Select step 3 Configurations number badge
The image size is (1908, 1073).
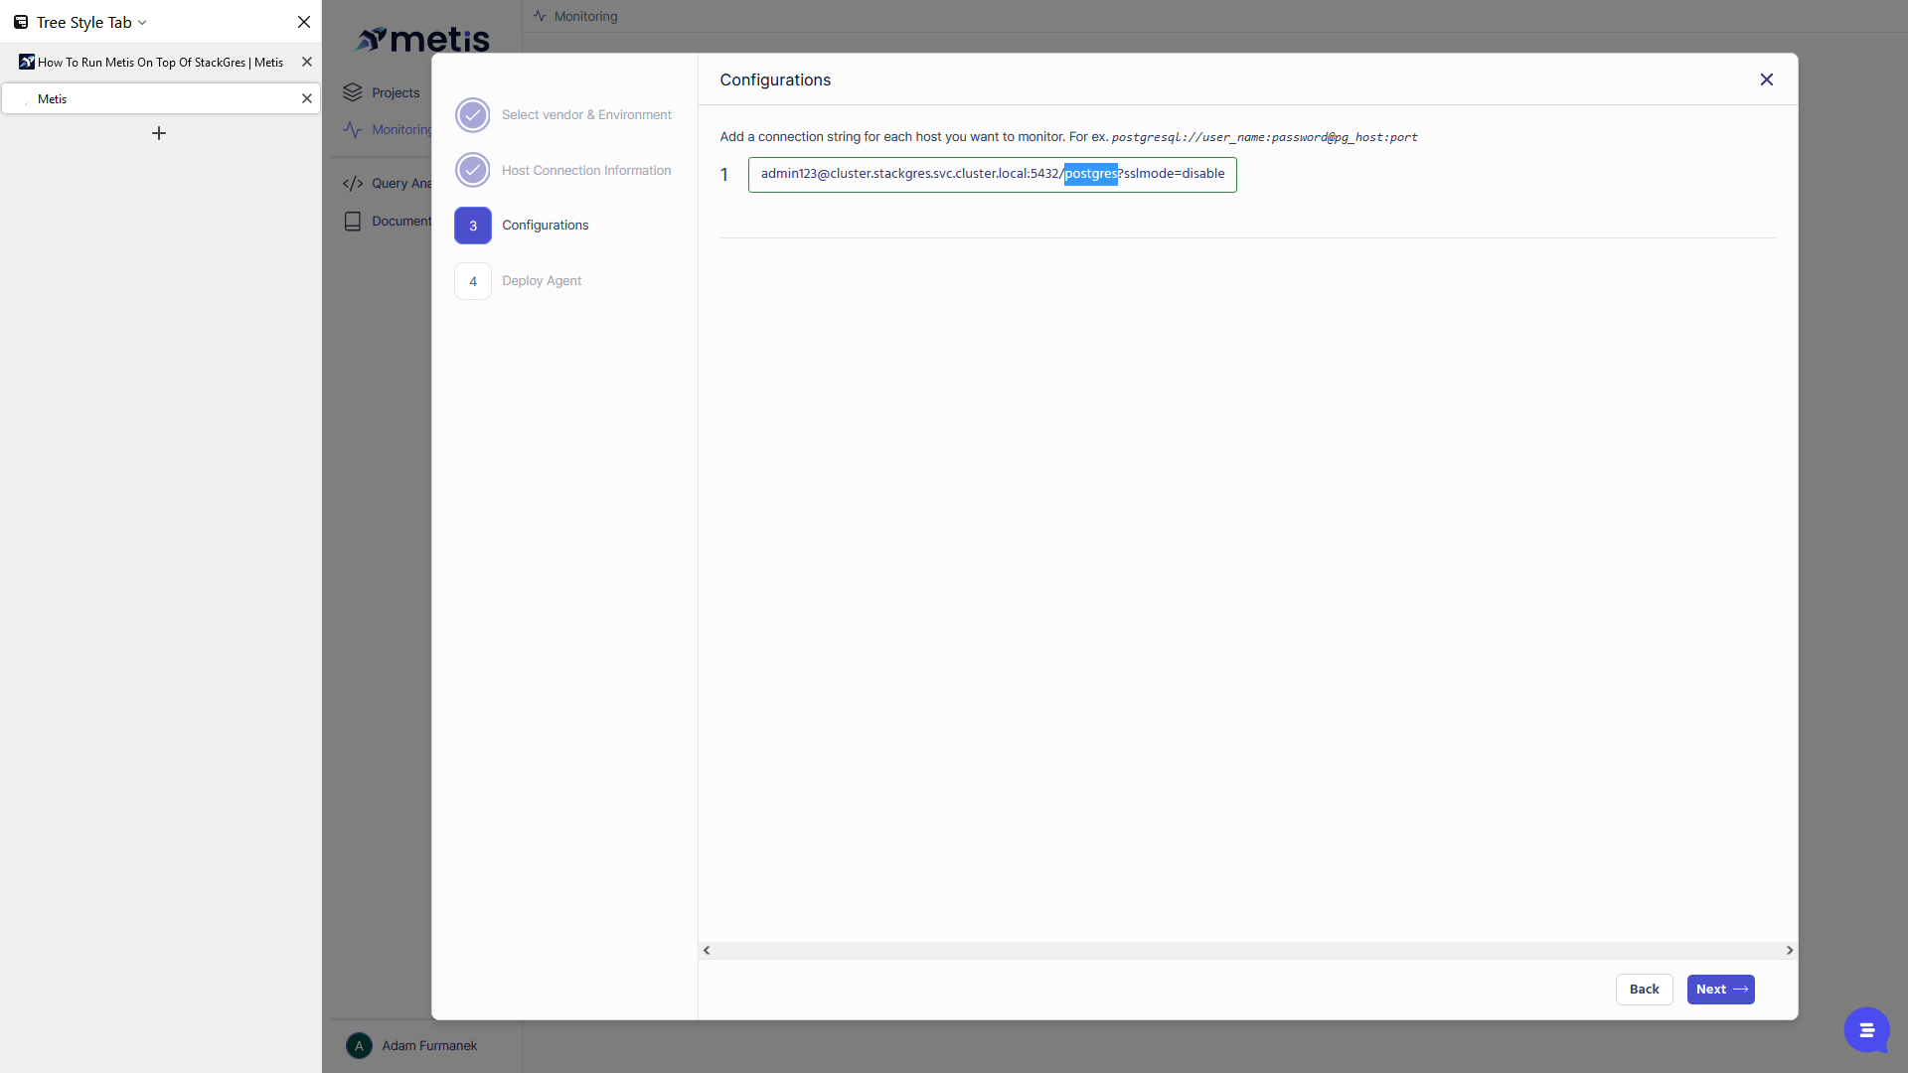[x=473, y=226]
